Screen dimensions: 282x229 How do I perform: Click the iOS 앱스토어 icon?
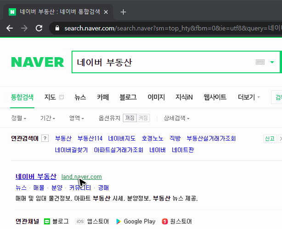click(80, 222)
